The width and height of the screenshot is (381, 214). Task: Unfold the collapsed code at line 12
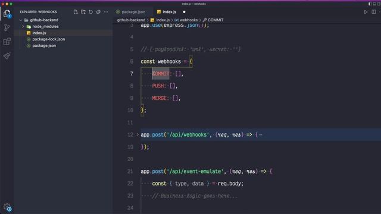coord(138,134)
